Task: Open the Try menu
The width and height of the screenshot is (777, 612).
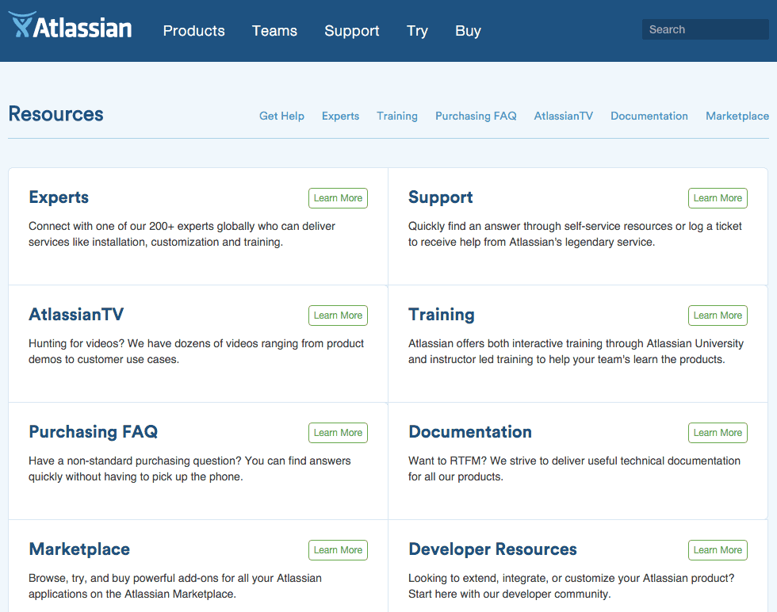Action: [417, 31]
